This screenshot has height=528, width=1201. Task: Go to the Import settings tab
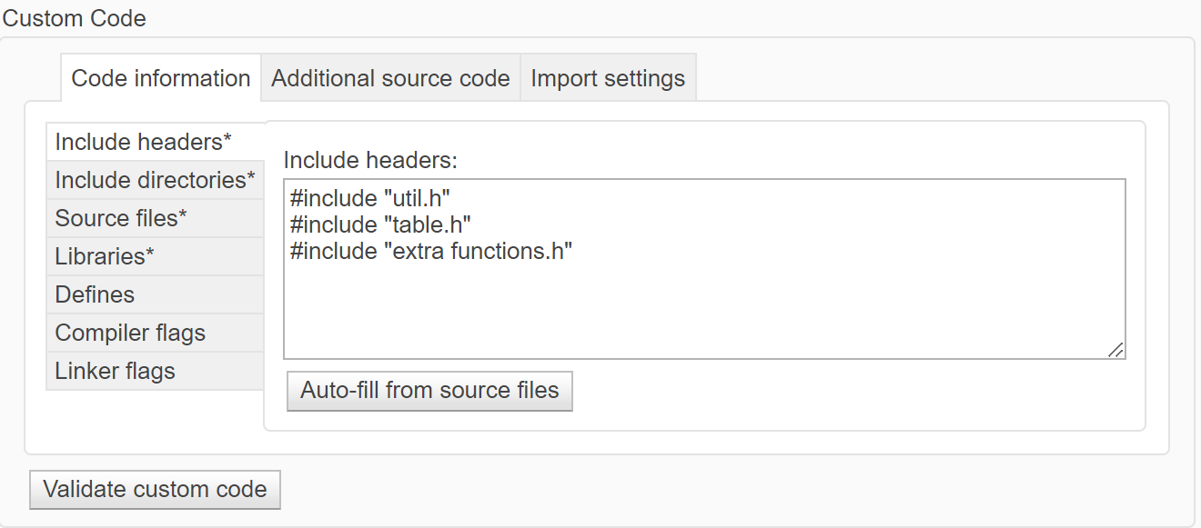[608, 78]
